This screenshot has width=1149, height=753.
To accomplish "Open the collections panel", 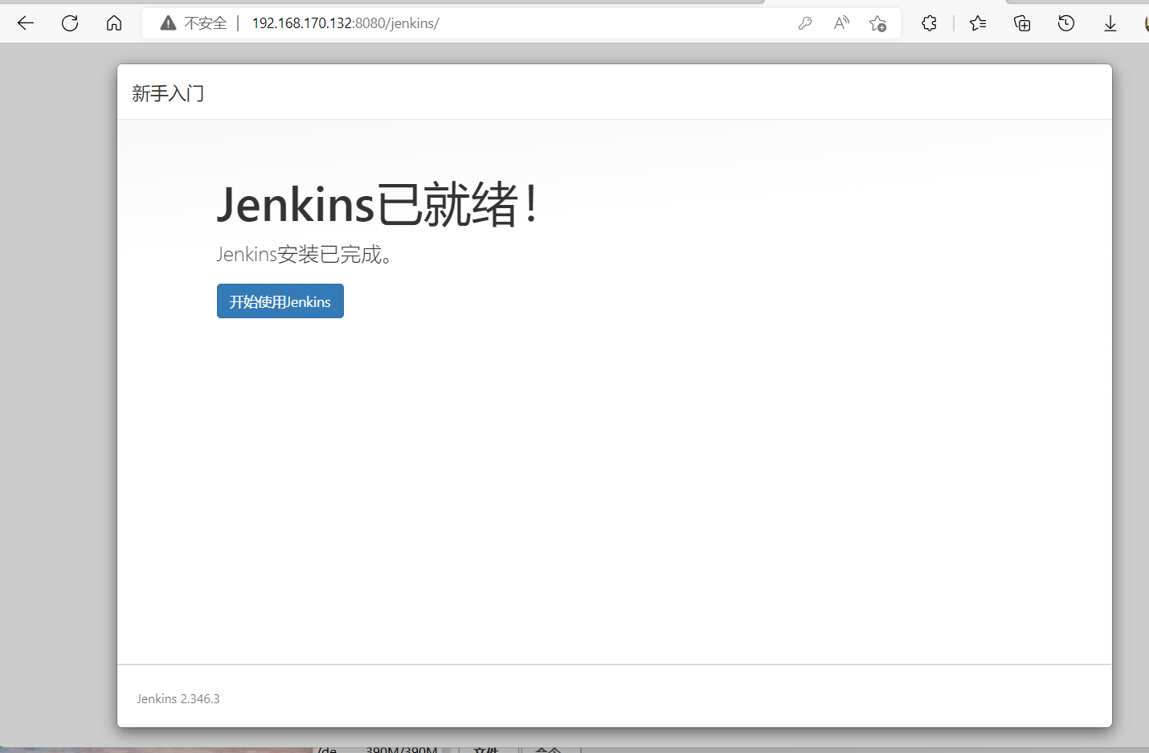I will tap(1022, 23).
